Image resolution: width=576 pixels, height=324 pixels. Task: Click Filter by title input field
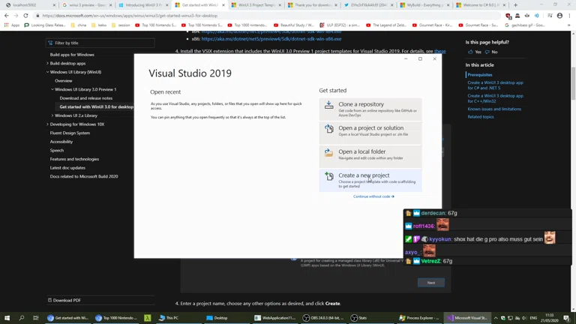click(100, 43)
